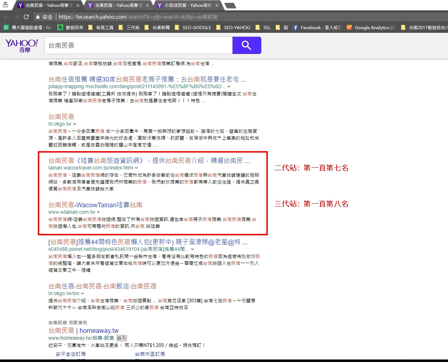Click the 安平老街訂房 ad sublink
This screenshot has width=448, height=362.
71,354
